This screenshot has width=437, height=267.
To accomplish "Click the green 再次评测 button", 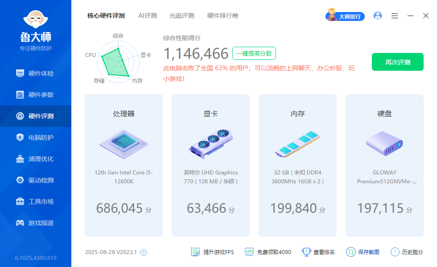I will coord(398,62).
